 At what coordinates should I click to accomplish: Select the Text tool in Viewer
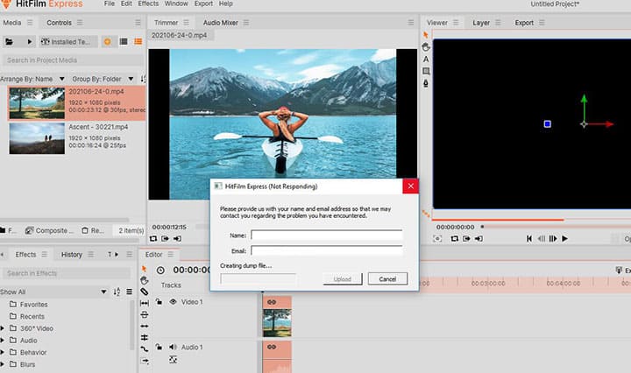[x=426, y=59]
